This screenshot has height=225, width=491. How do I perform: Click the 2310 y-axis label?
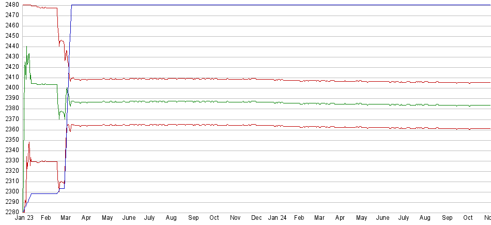click(x=10, y=181)
